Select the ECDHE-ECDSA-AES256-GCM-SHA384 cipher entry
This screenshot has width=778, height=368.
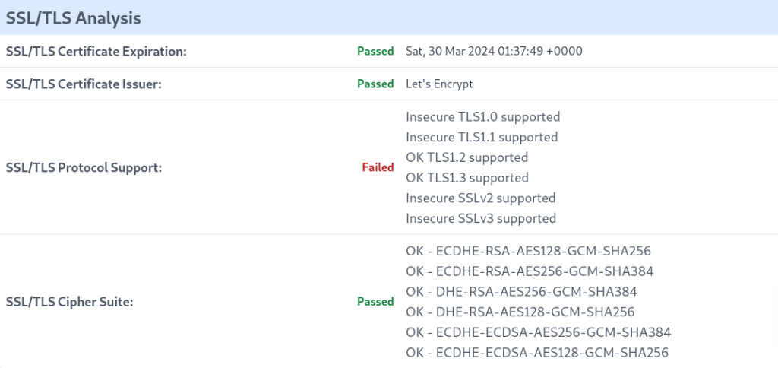(x=539, y=332)
